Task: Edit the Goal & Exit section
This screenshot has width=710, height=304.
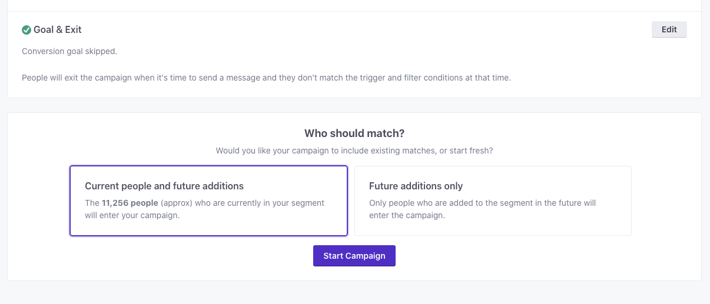Action: click(x=669, y=29)
